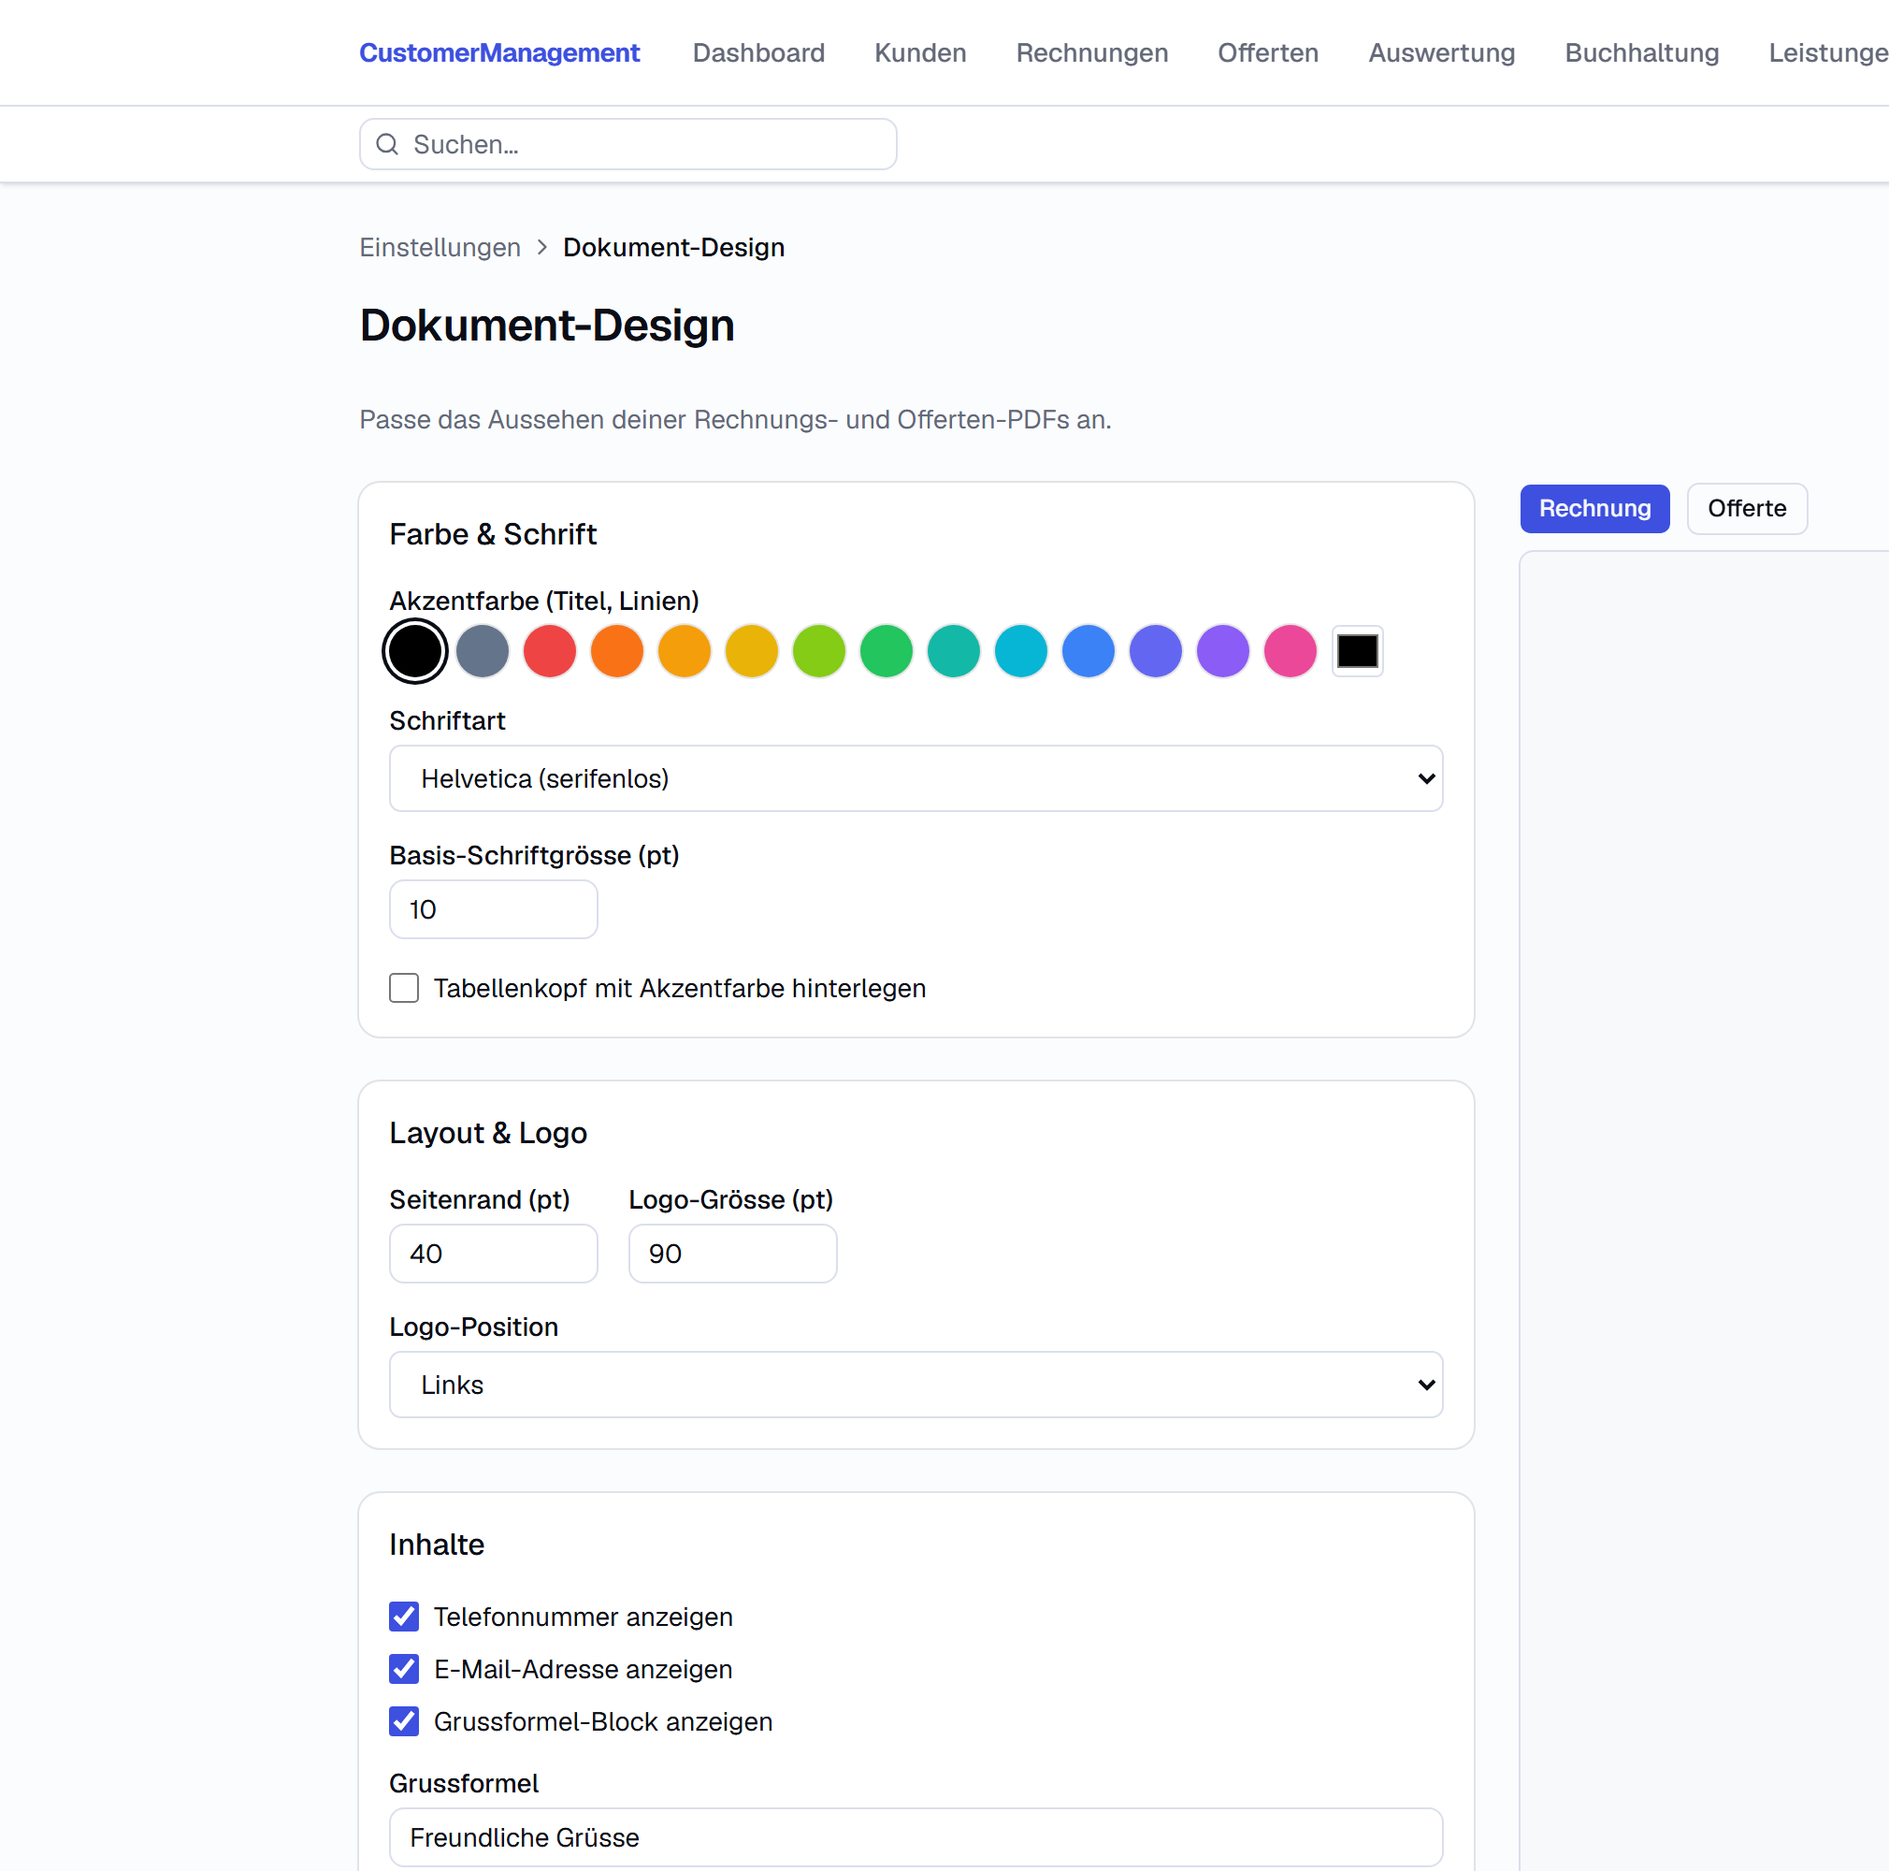This screenshot has width=1889, height=1871.
Task: Open the Auswertung section
Action: pyautogui.click(x=1442, y=52)
